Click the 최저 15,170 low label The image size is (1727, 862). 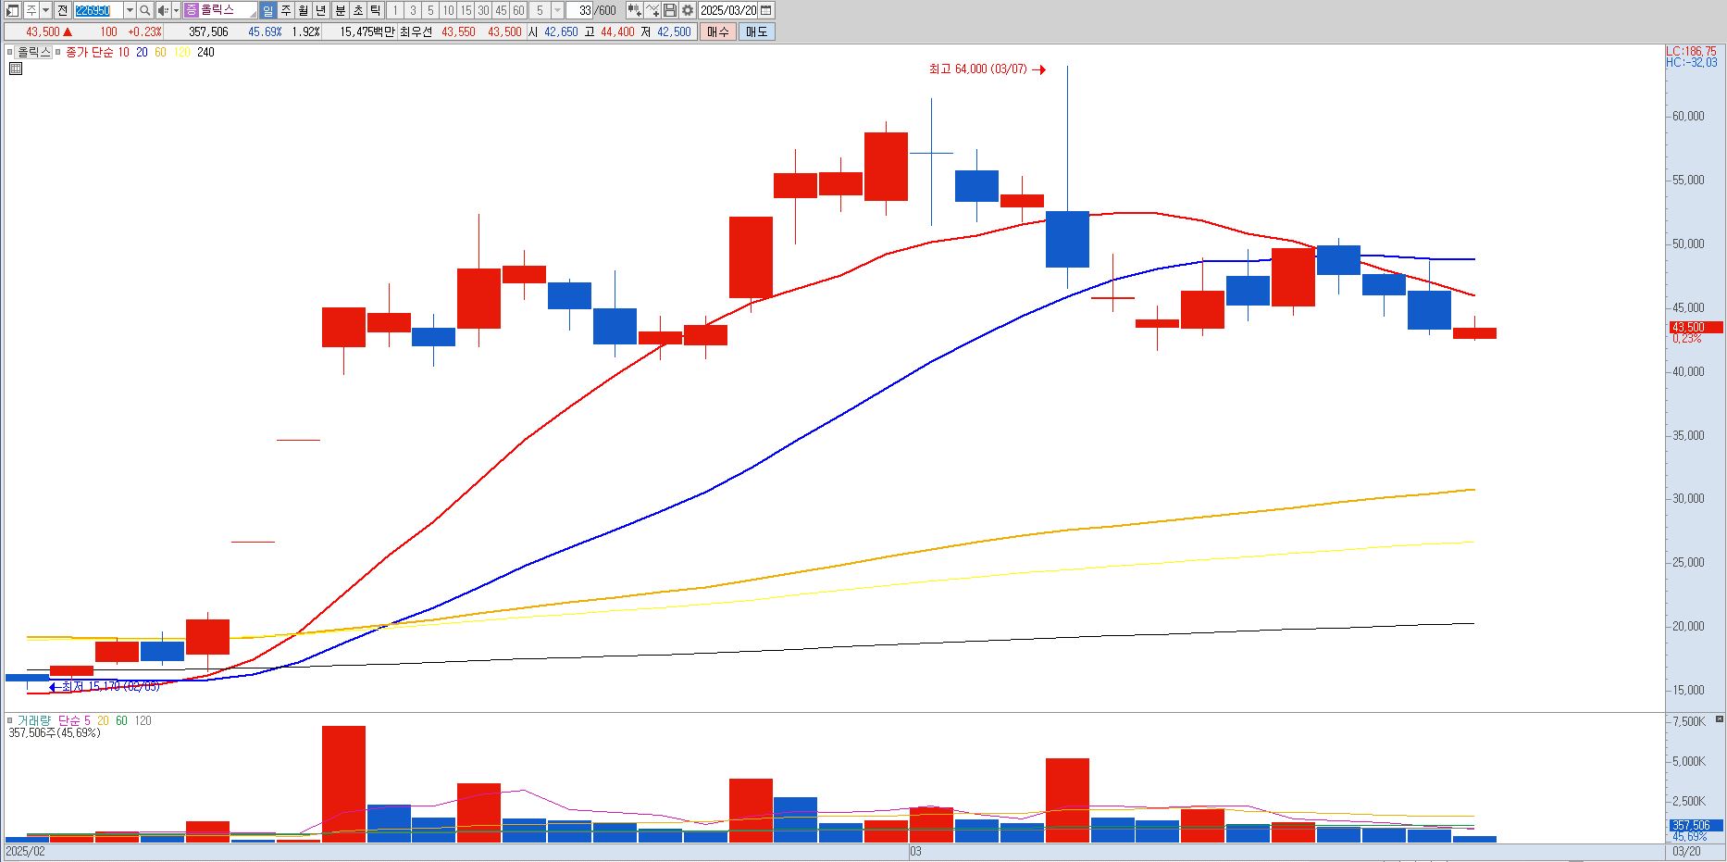coord(110,686)
